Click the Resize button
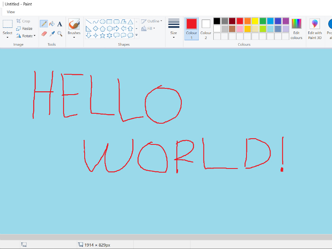This screenshot has width=332, height=249. [x=25, y=28]
